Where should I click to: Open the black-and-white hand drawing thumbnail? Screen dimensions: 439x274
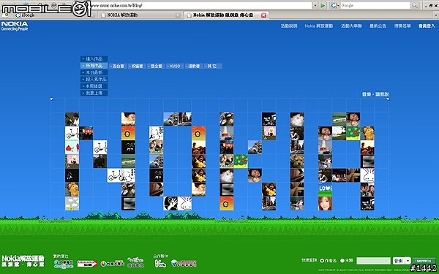pyautogui.click(x=170, y=204)
